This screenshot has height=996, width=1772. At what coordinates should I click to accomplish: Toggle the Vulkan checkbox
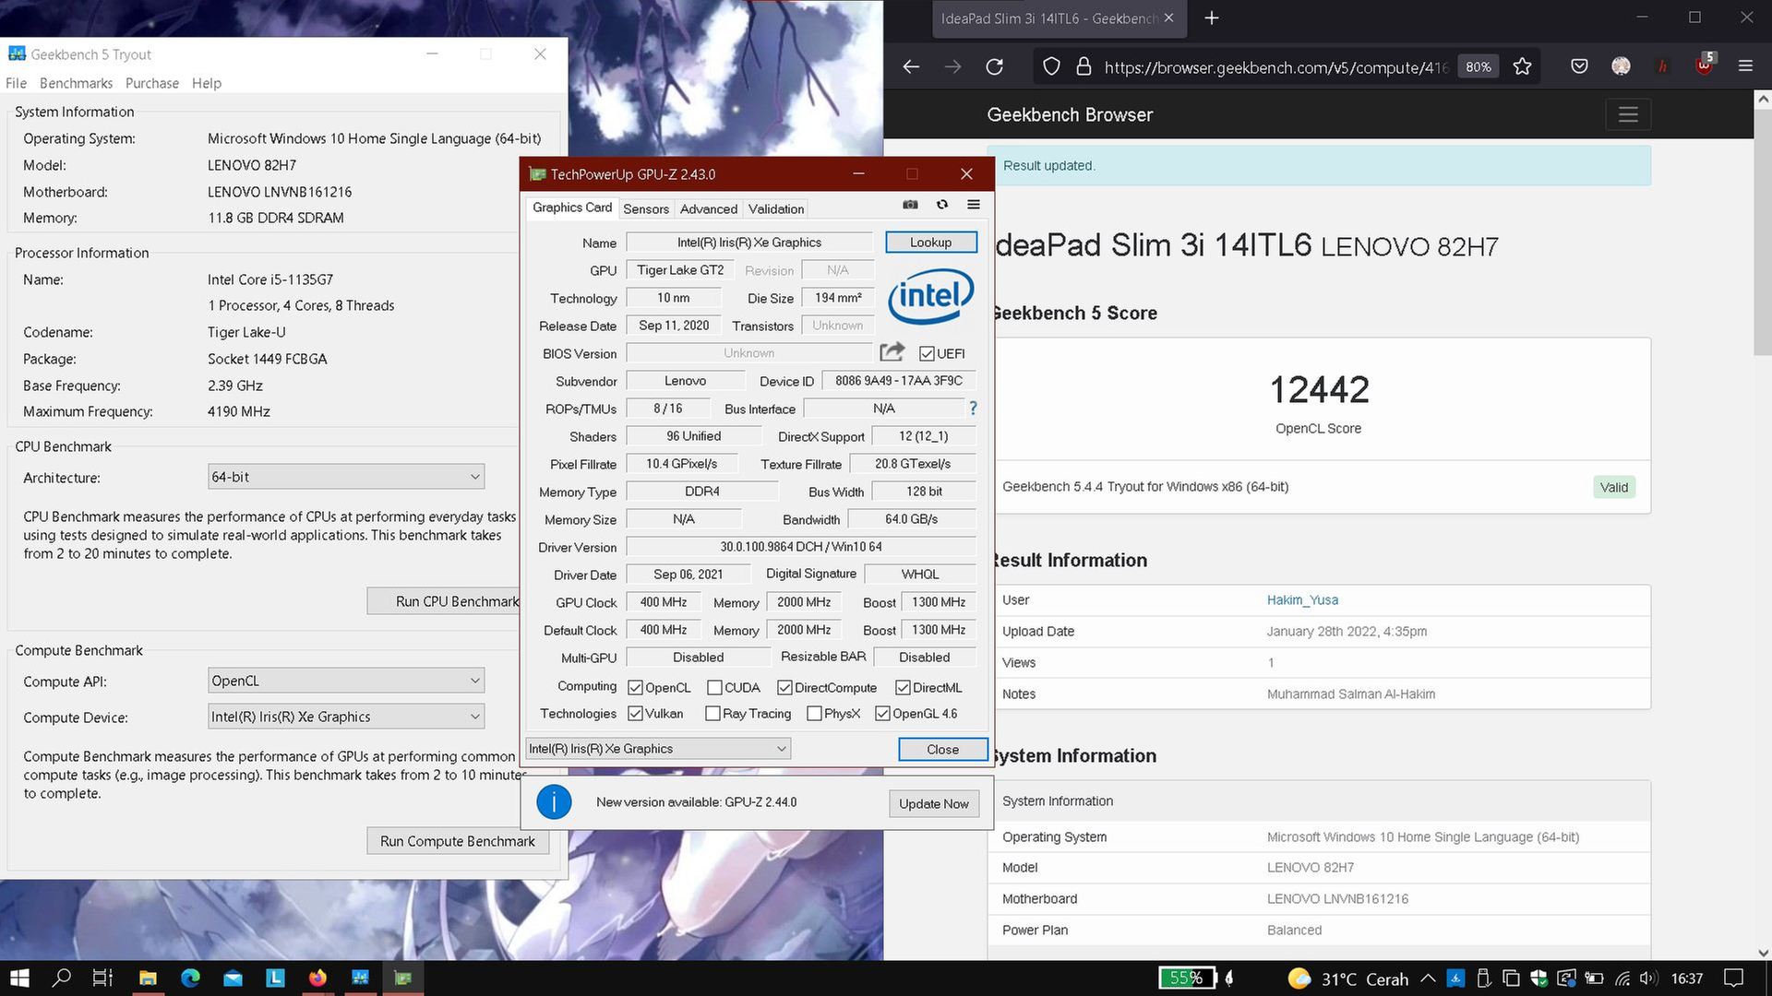635,713
